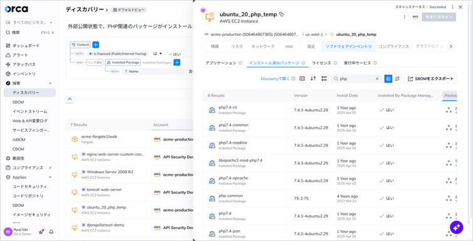Open the アプリケーション sub-tab

point(221,63)
